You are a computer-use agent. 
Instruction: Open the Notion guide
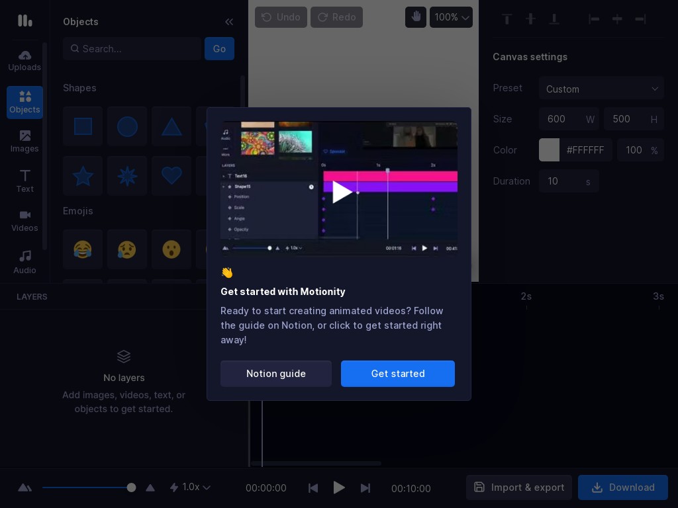(276, 374)
